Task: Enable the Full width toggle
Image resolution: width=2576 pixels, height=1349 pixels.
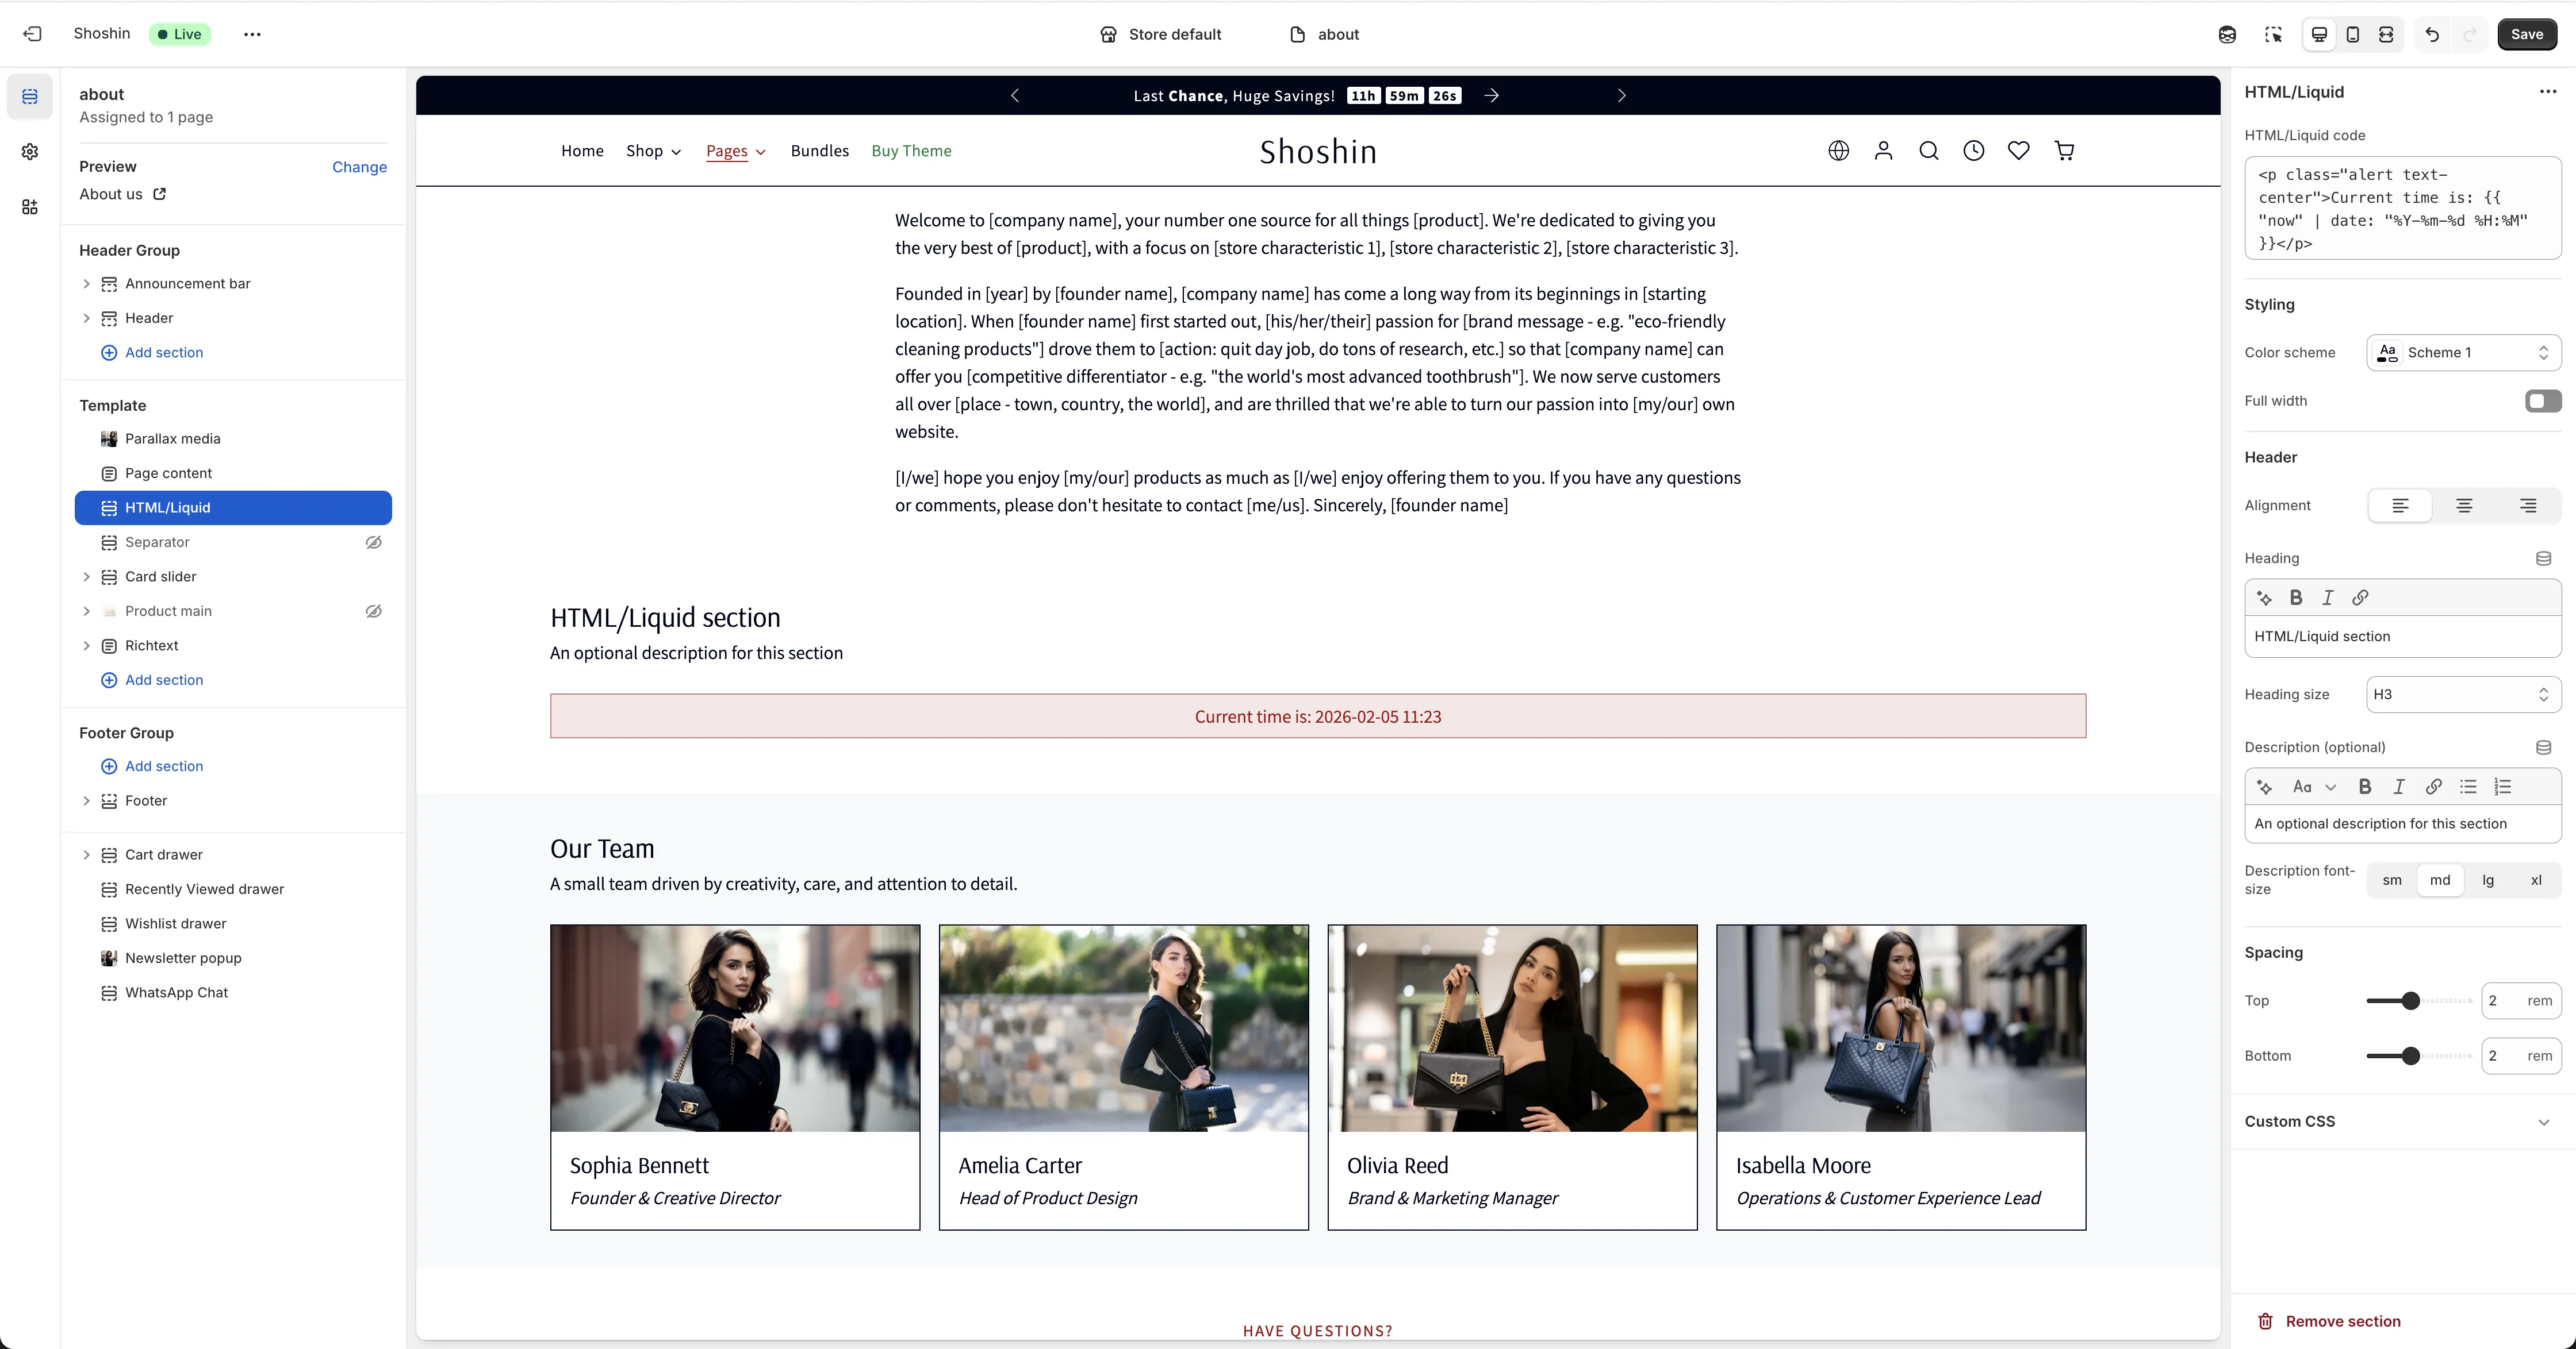Action: [2540, 400]
